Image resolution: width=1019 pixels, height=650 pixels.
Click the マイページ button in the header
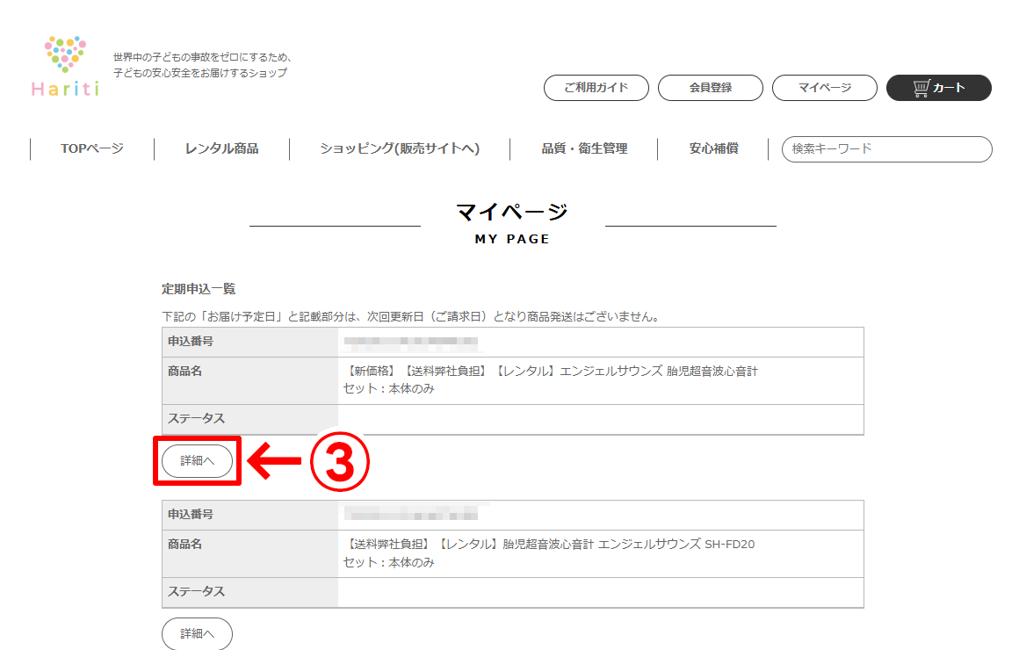(824, 88)
